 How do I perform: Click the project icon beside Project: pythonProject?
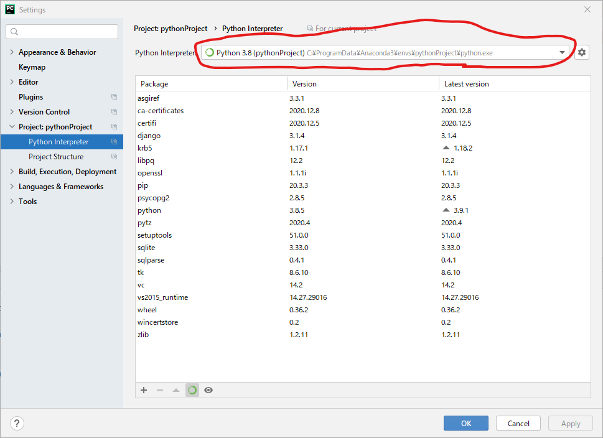coord(115,126)
